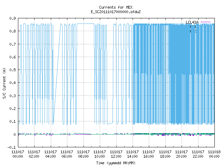The image size is (221, 166).
Task: Click the chart title 'Currents for MEX'
Action: [x=116, y=7]
